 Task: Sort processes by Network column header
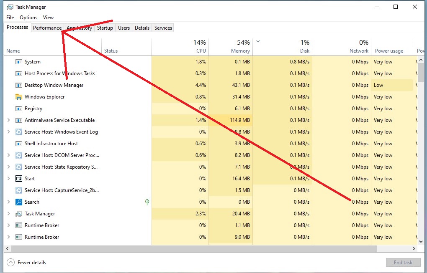(342, 47)
